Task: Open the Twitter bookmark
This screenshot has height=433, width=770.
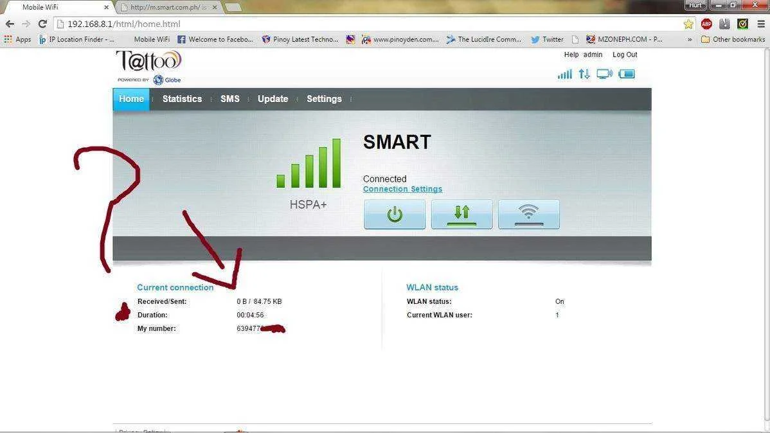Action: pyautogui.click(x=547, y=39)
